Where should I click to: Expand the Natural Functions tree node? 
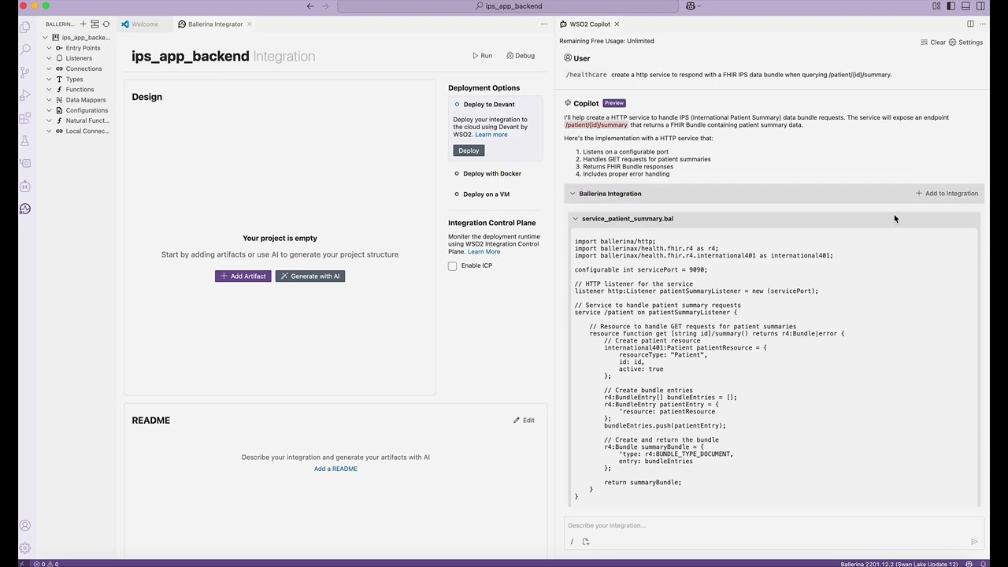click(50, 121)
